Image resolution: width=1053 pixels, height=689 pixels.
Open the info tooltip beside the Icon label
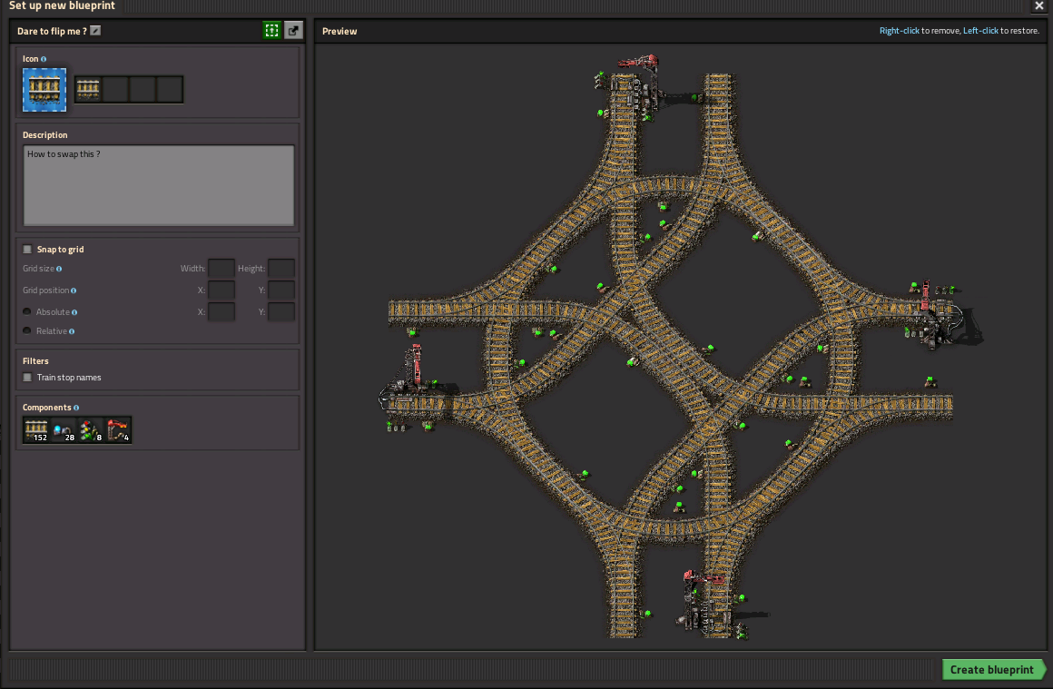click(x=44, y=59)
